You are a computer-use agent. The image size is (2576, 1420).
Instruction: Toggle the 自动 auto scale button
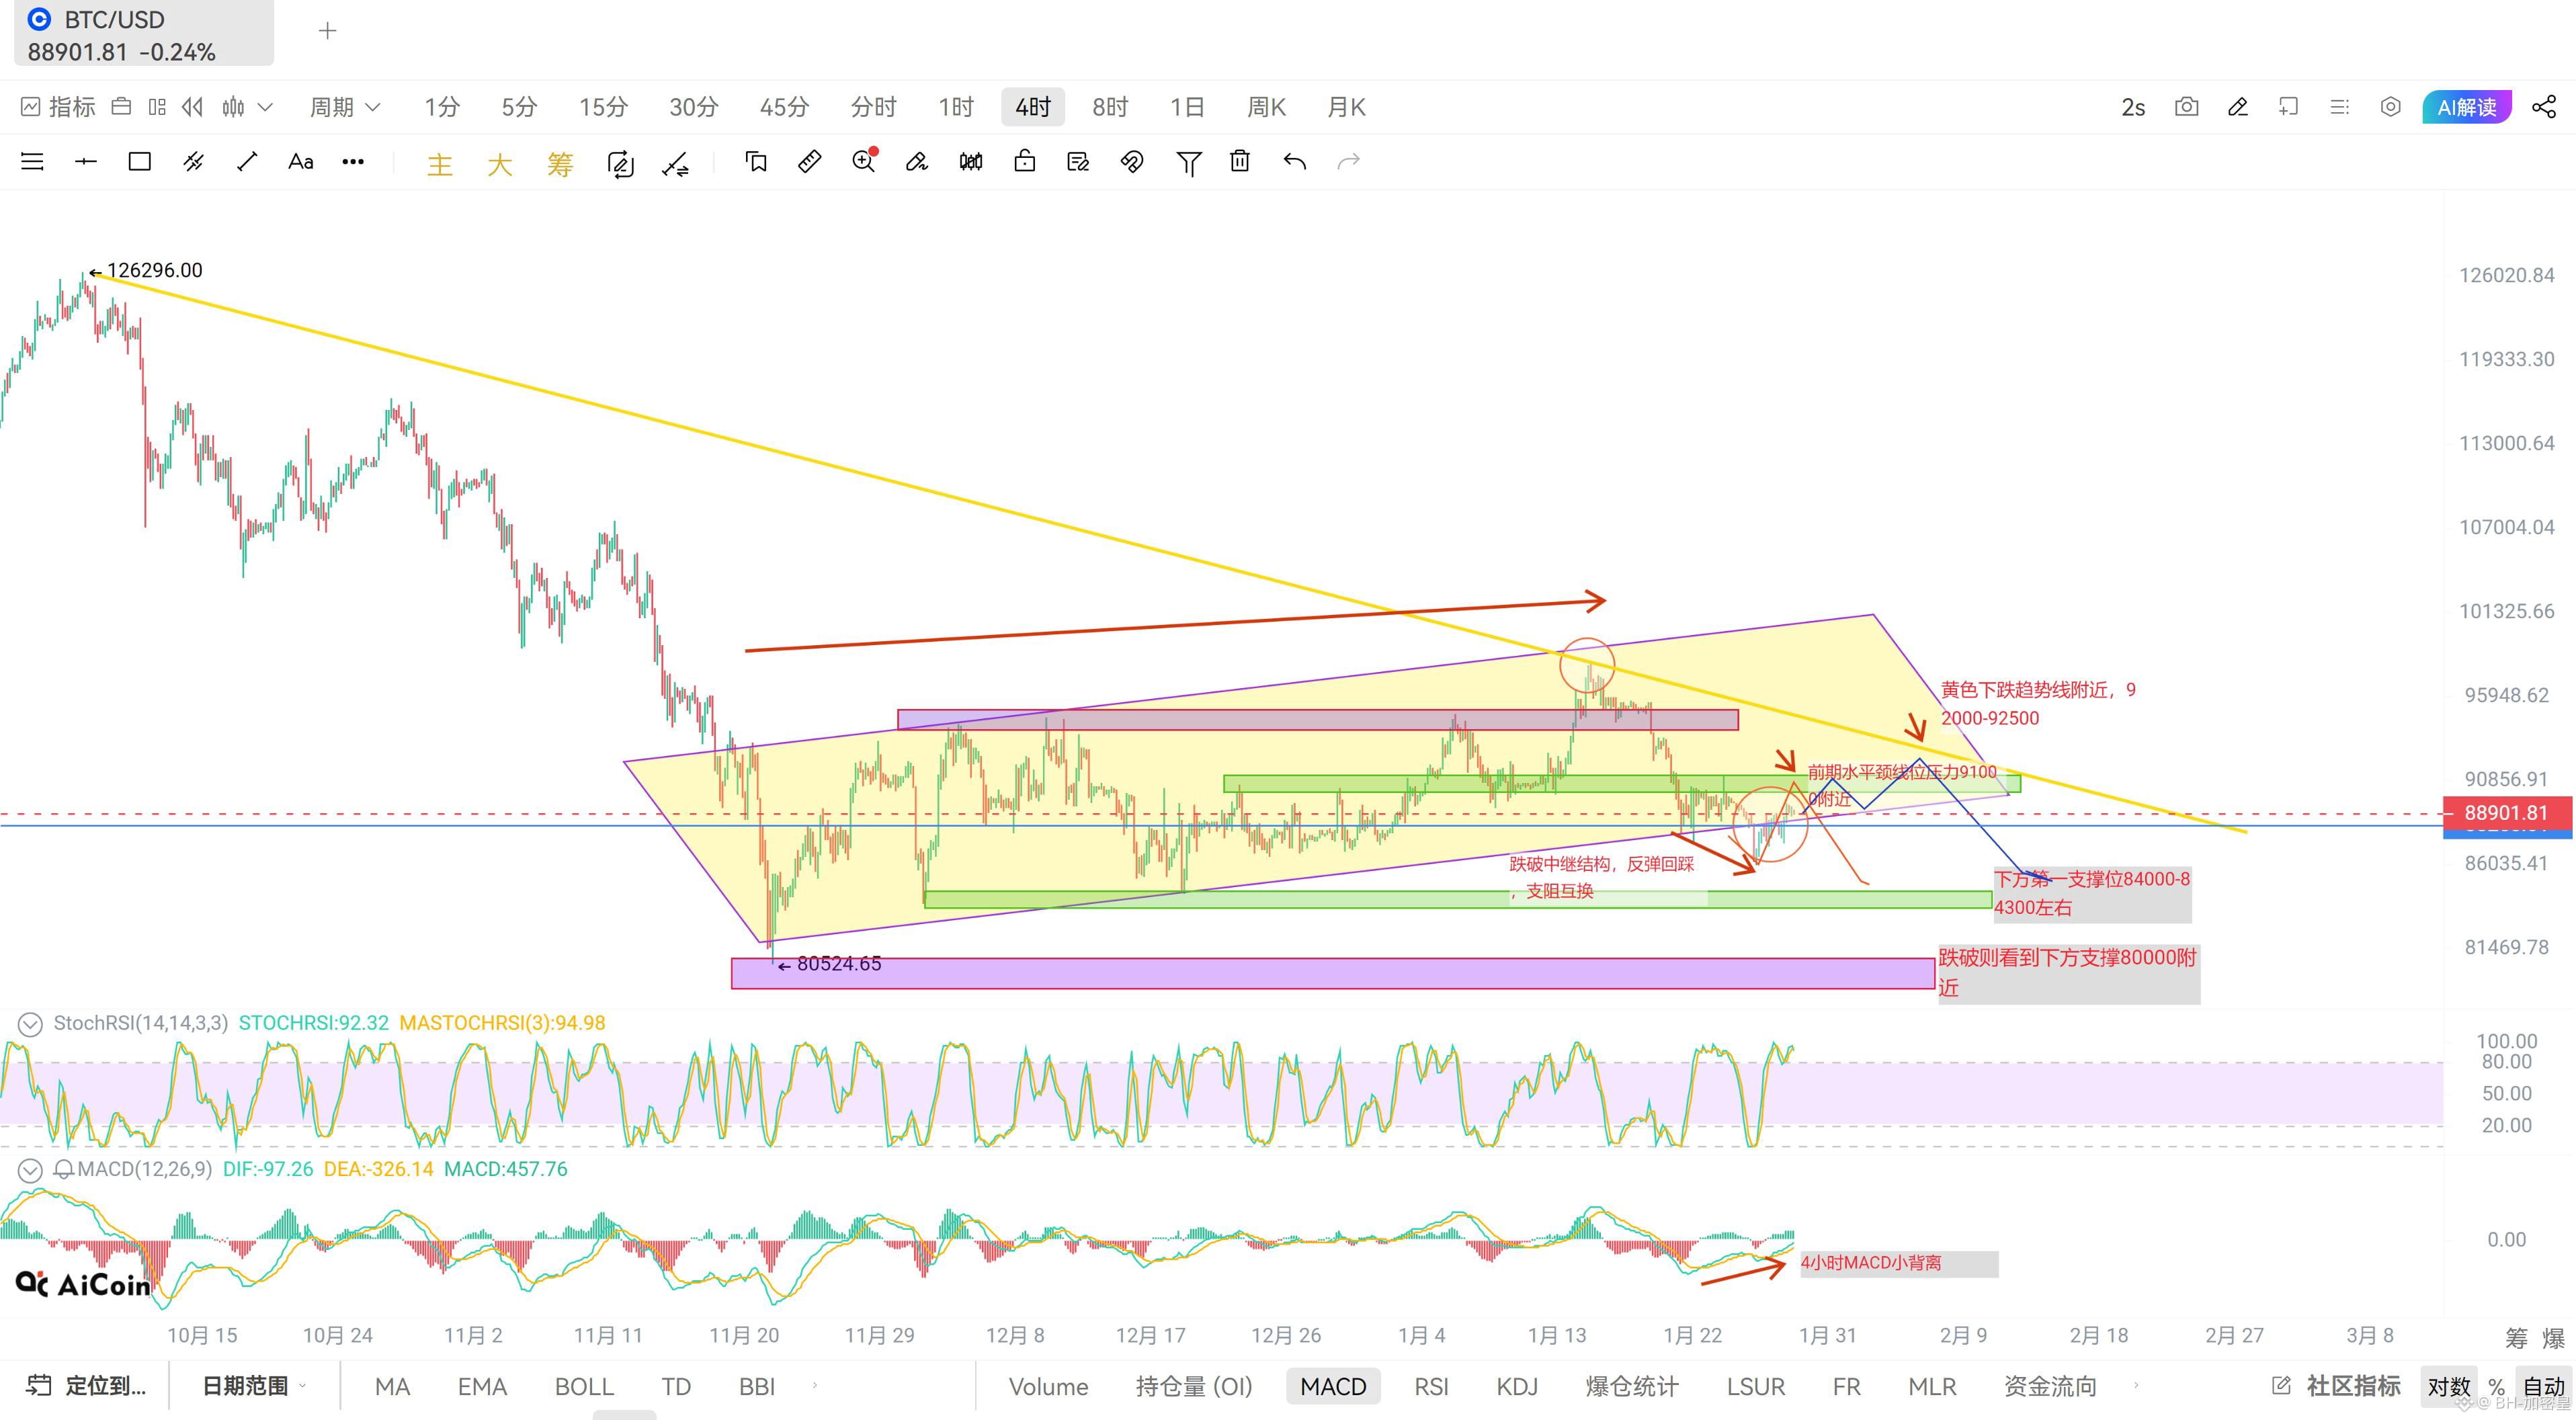[x=2543, y=1386]
